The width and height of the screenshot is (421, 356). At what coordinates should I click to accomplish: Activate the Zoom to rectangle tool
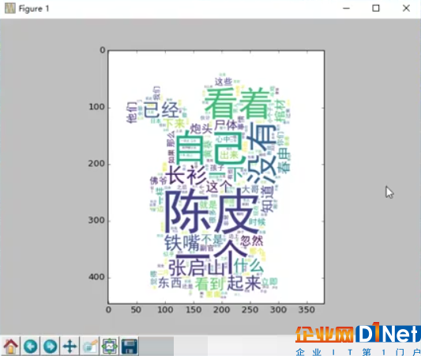tap(90, 346)
